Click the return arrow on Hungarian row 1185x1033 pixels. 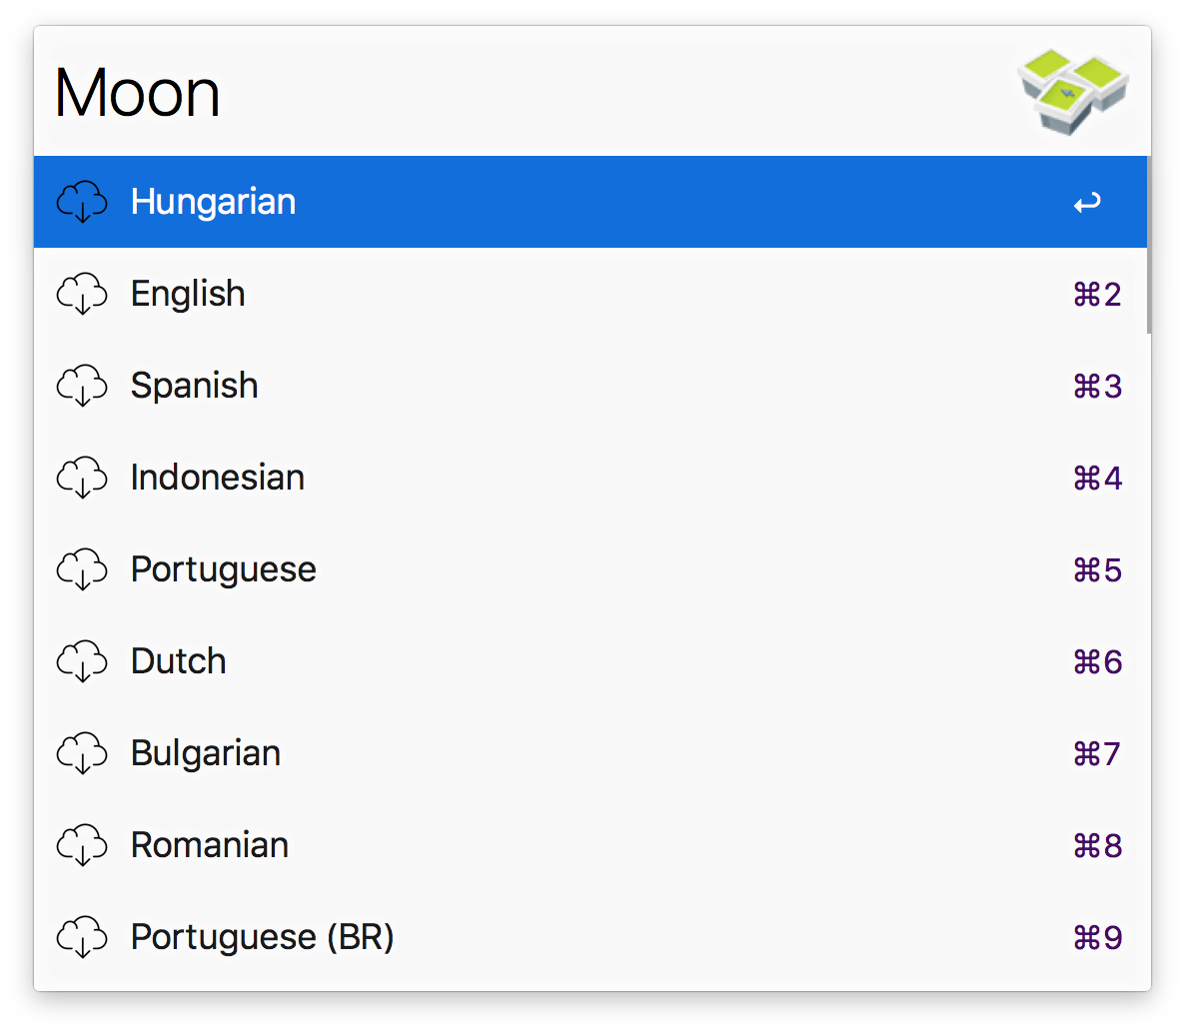(x=1087, y=203)
